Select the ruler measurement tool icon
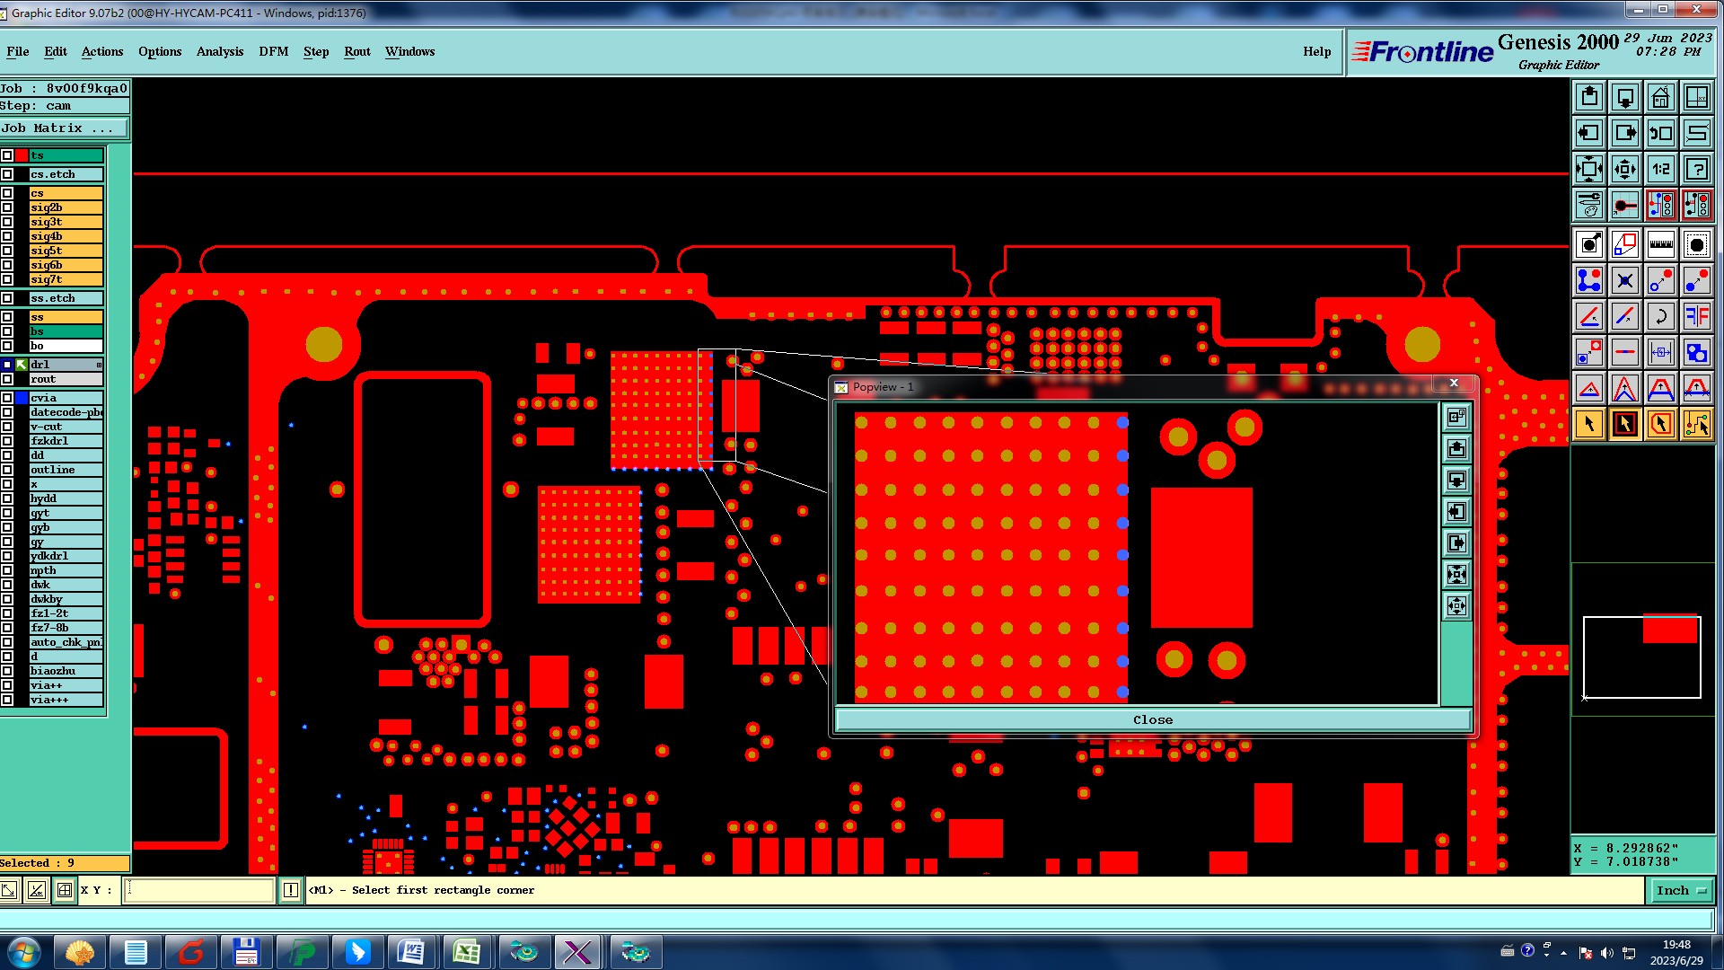Viewport: 1724px width, 970px height. [x=1660, y=244]
